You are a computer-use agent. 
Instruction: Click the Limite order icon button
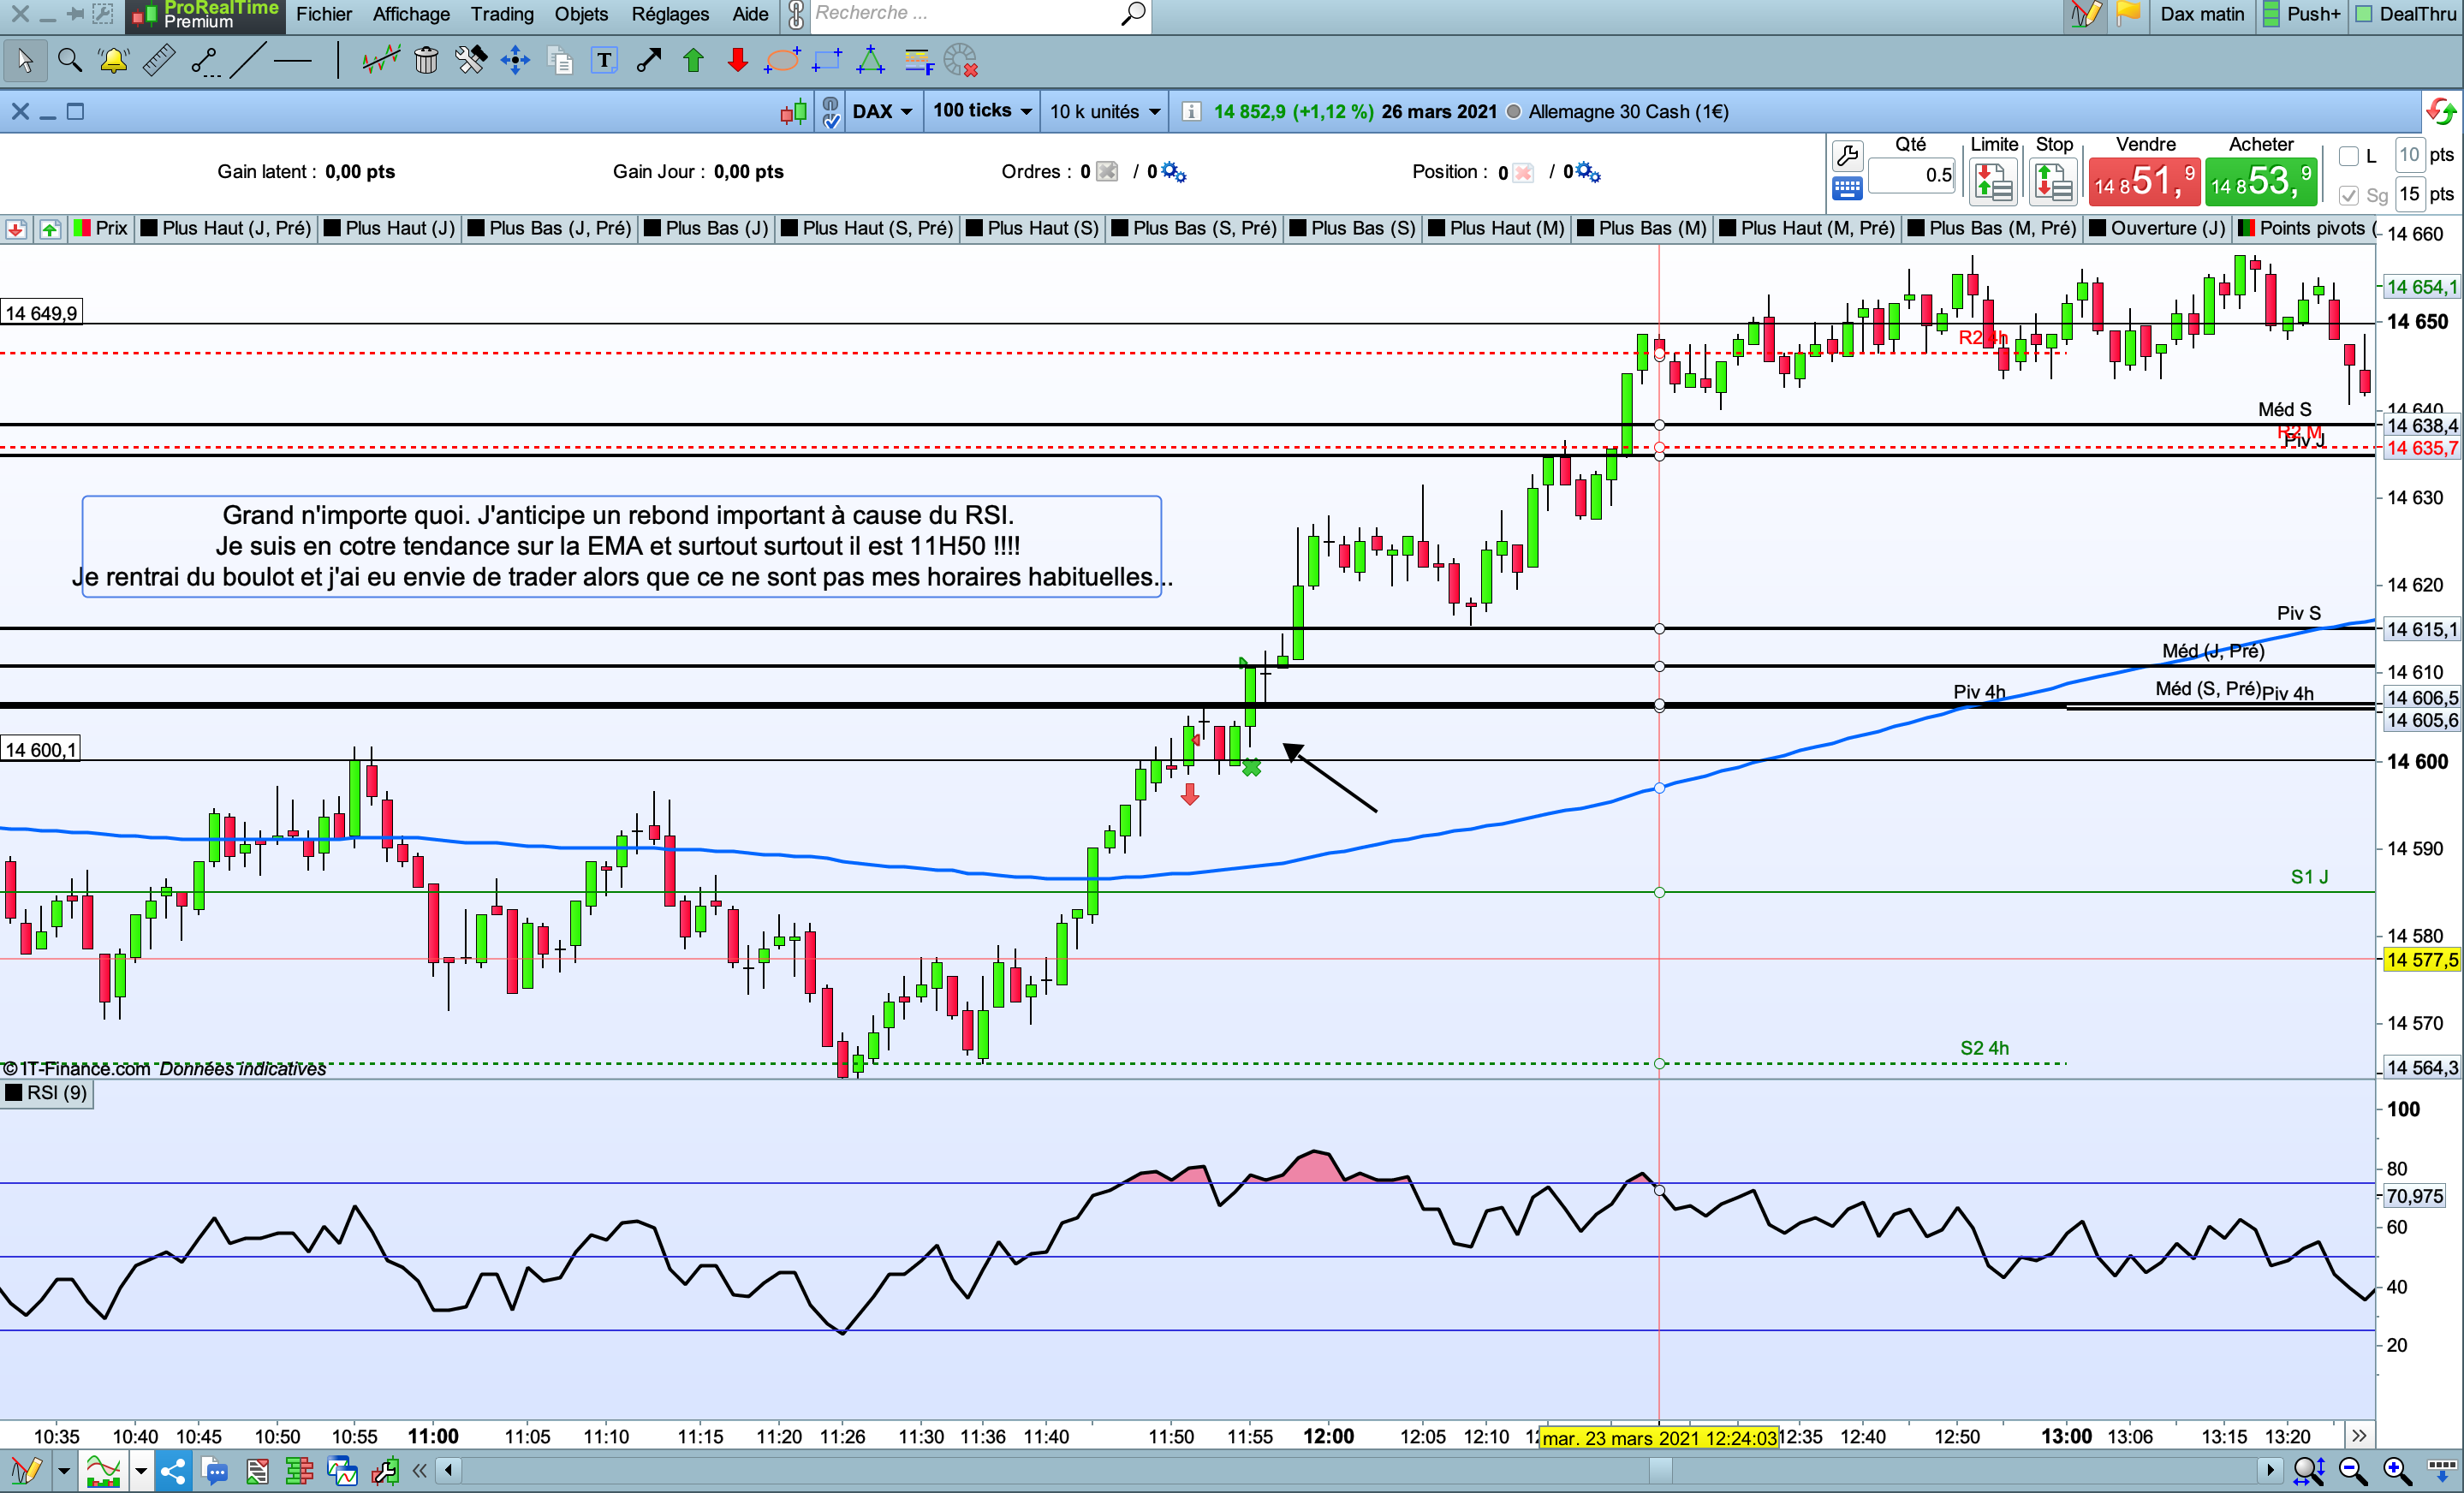[1993, 182]
